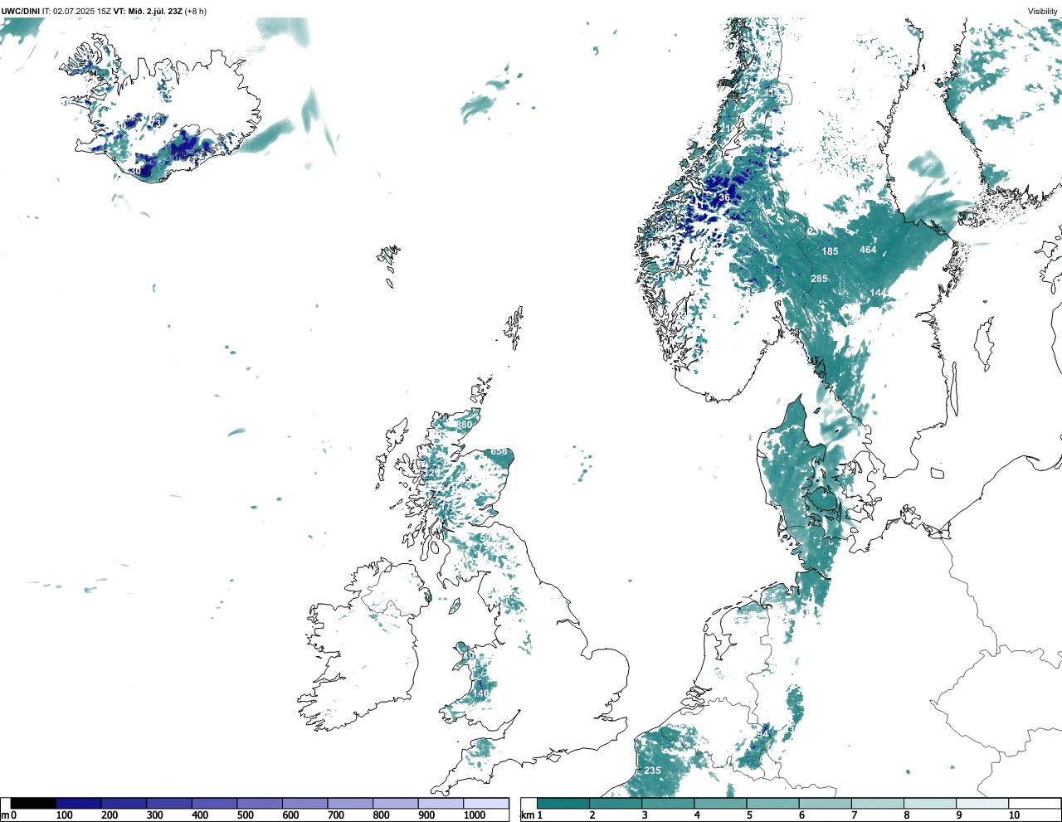Click the 900–1000 m pale lavender legend swatch
This screenshot has height=822, width=1062.
tap(441, 803)
